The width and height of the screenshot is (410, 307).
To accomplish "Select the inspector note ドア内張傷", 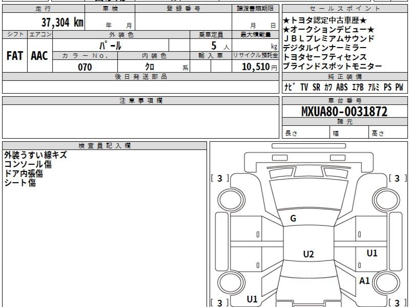I will coord(24,173).
